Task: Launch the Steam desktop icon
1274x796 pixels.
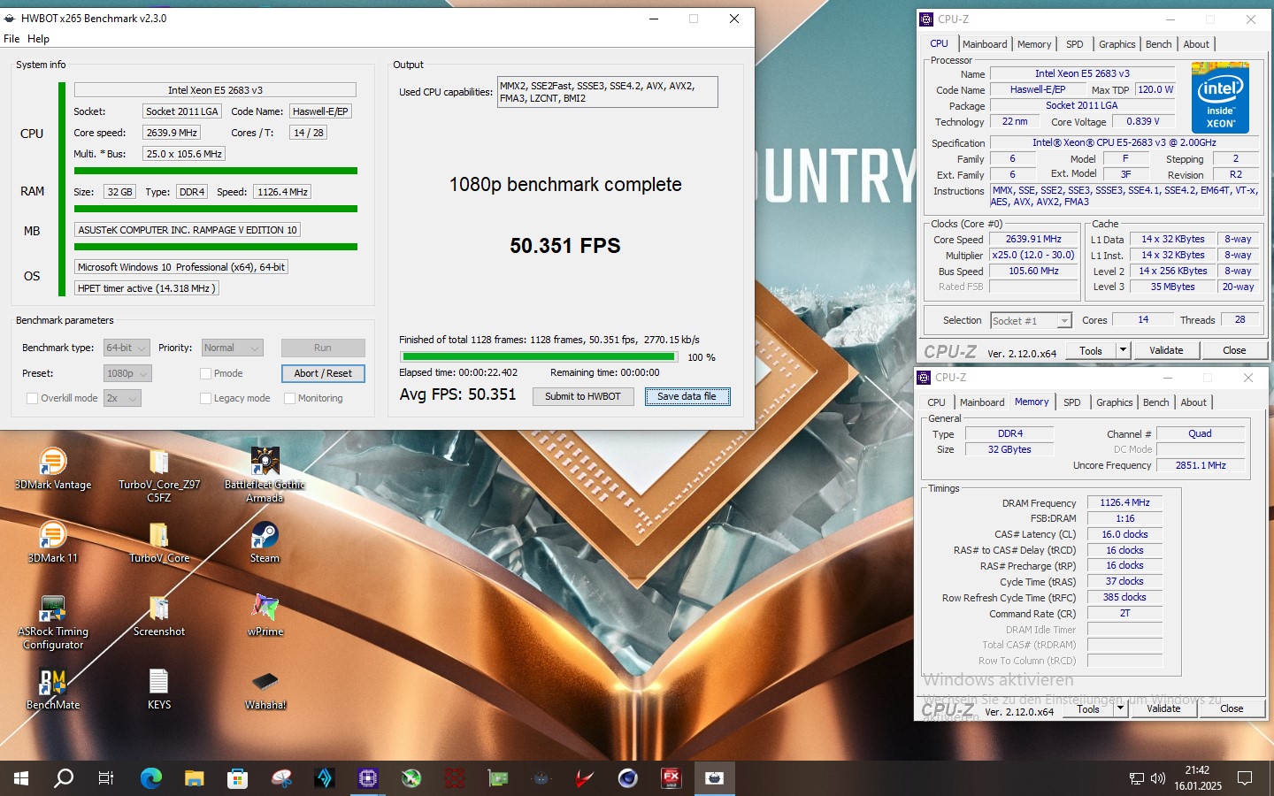Action: coord(265,541)
